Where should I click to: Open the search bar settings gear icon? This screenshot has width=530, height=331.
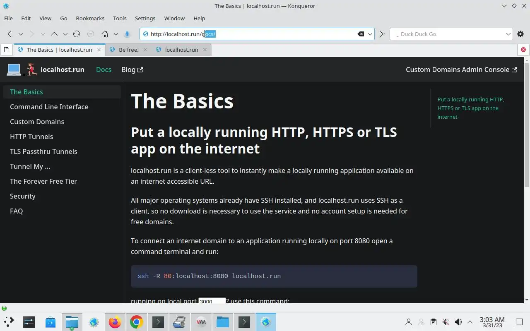(x=520, y=34)
